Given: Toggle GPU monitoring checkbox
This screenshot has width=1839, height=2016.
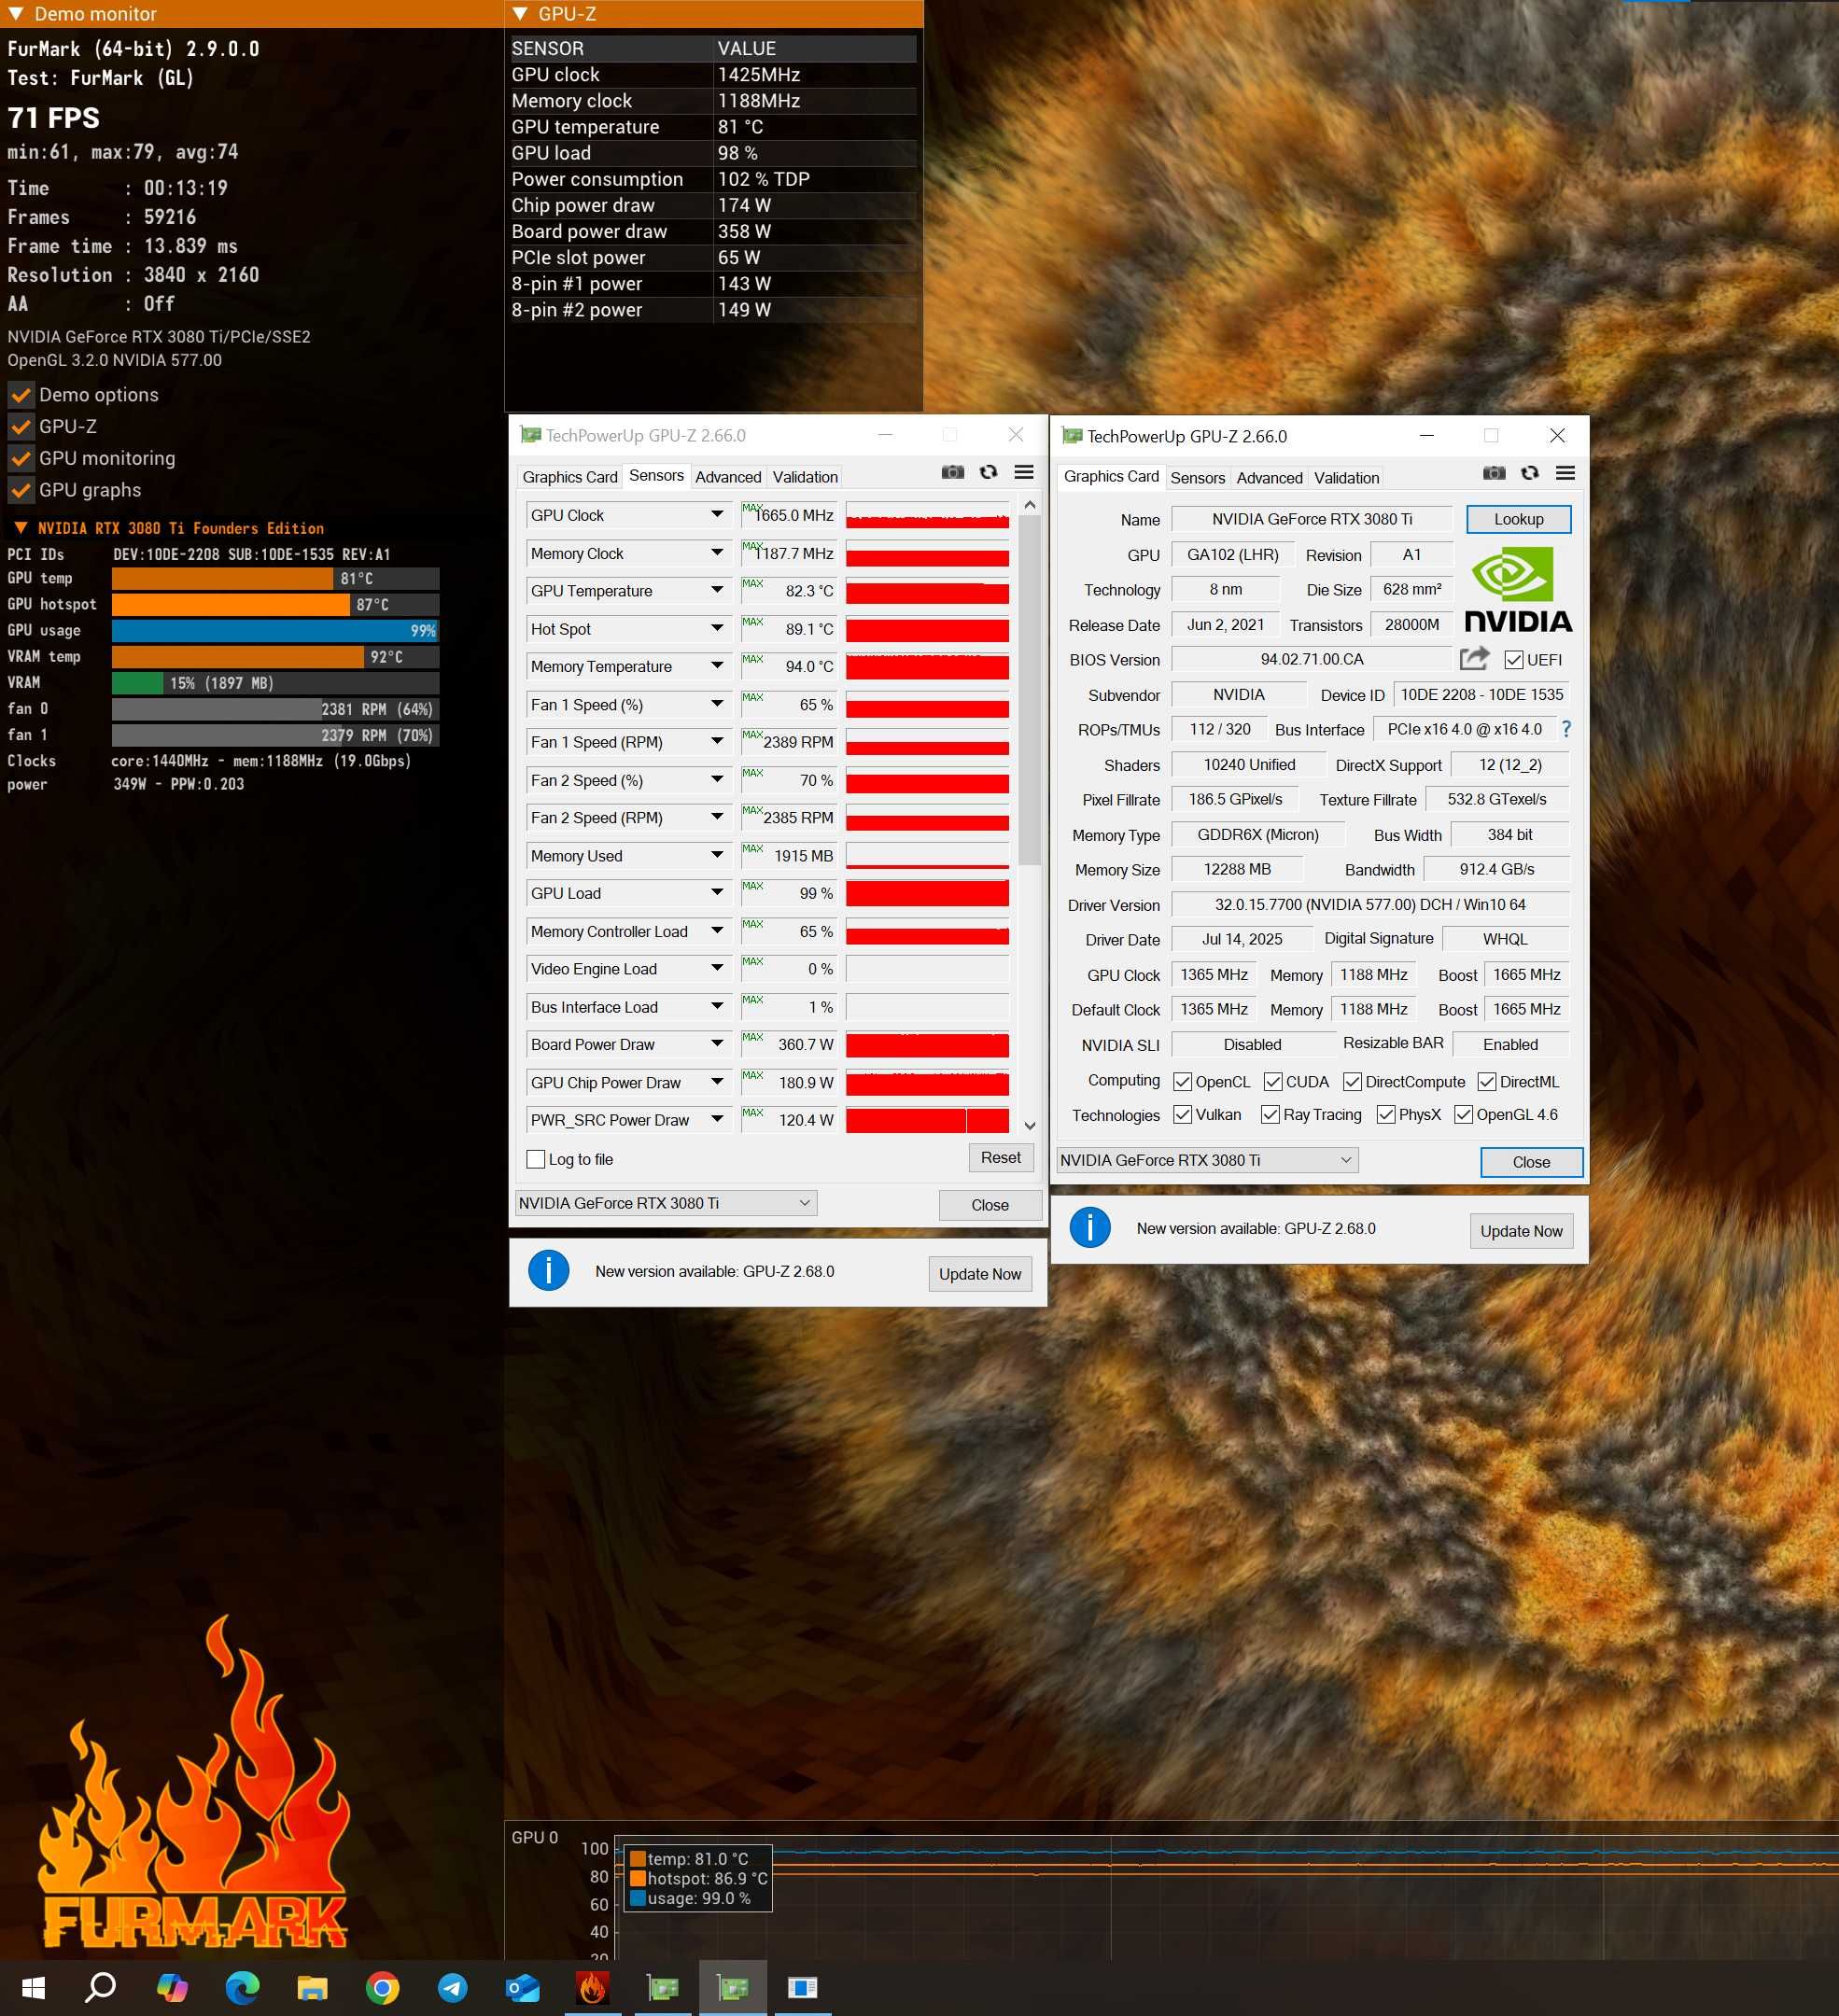Looking at the screenshot, I should click(21, 459).
